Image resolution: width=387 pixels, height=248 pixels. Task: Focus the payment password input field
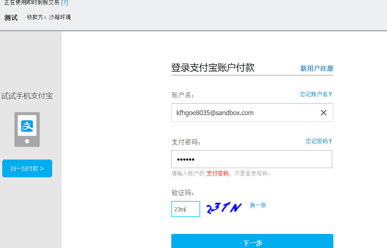252,159
